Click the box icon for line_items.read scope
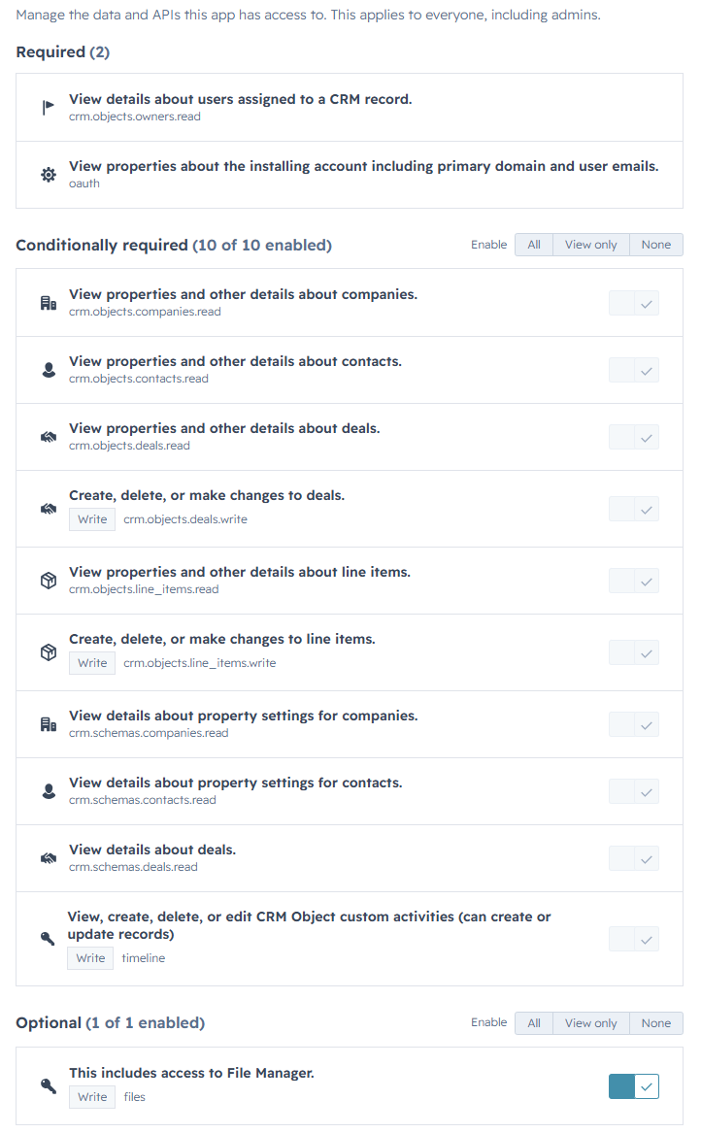Viewport: 701px width, 1133px height. pyautogui.click(x=49, y=581)
